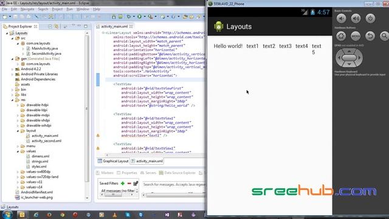
Task: Click the DPAD center button
Action: pos(349,58)
